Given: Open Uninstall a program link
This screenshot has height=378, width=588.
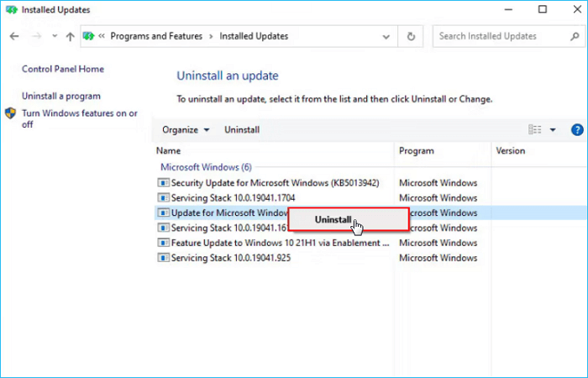Looking at the screenshot, I should click(61, 96).
